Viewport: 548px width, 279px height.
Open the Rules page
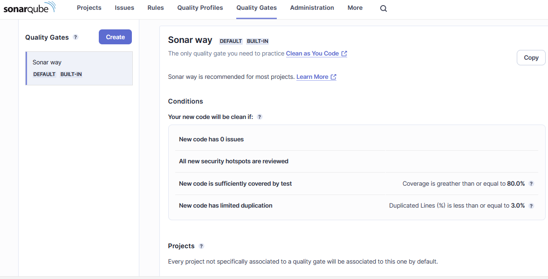(x=156, y=8)
